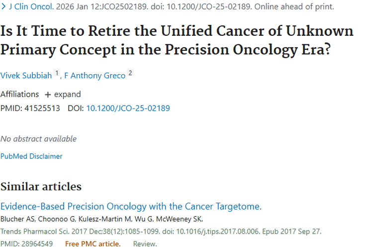Click affiliation superscript 1 after Vivek Subbiah
This screenshot has width=373, height=249.
pos(57,73)
